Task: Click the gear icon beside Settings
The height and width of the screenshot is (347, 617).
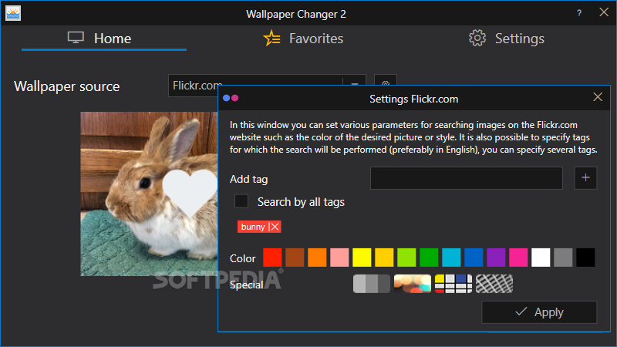Action: 477,38
